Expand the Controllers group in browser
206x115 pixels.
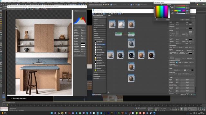(x=99, y=74)
